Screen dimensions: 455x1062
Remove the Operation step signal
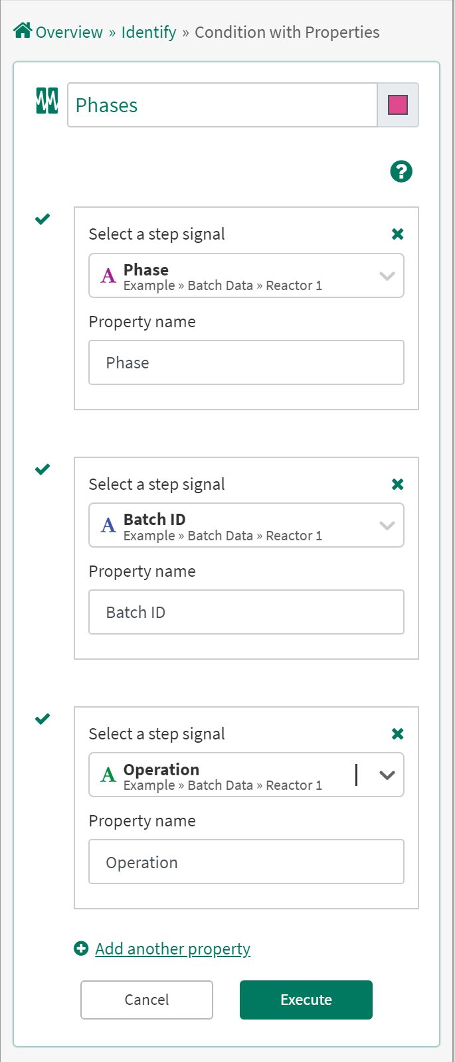[x=397, y=733]
